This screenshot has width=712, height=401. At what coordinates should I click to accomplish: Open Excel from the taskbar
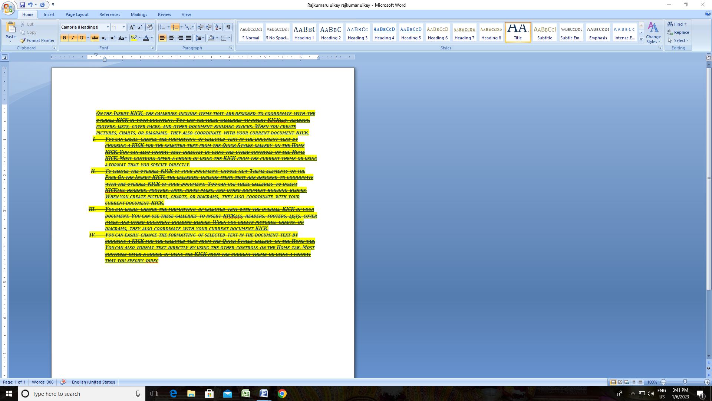[245, 394]
